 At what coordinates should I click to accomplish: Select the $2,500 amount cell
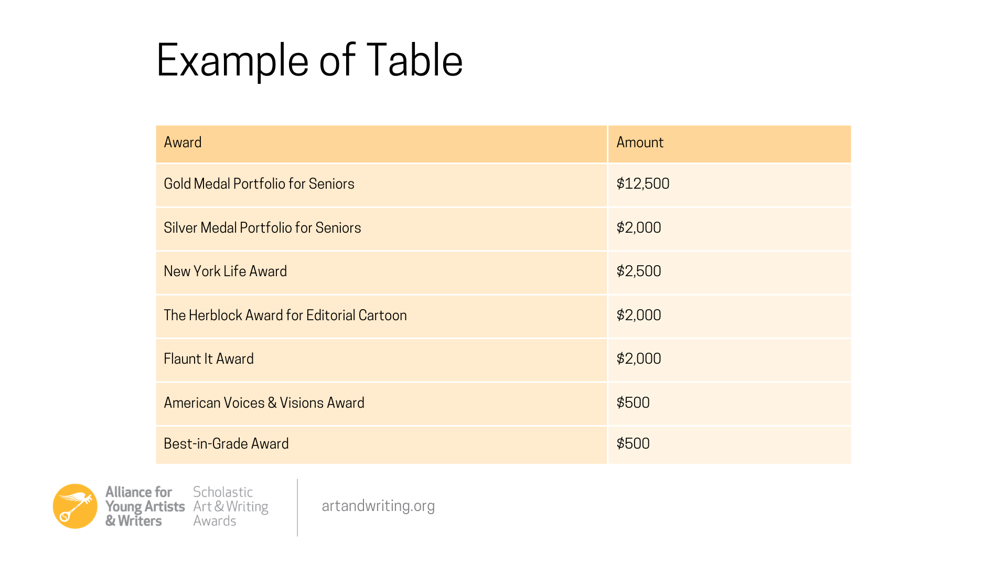pyautogui.click(x=639, y=271)
